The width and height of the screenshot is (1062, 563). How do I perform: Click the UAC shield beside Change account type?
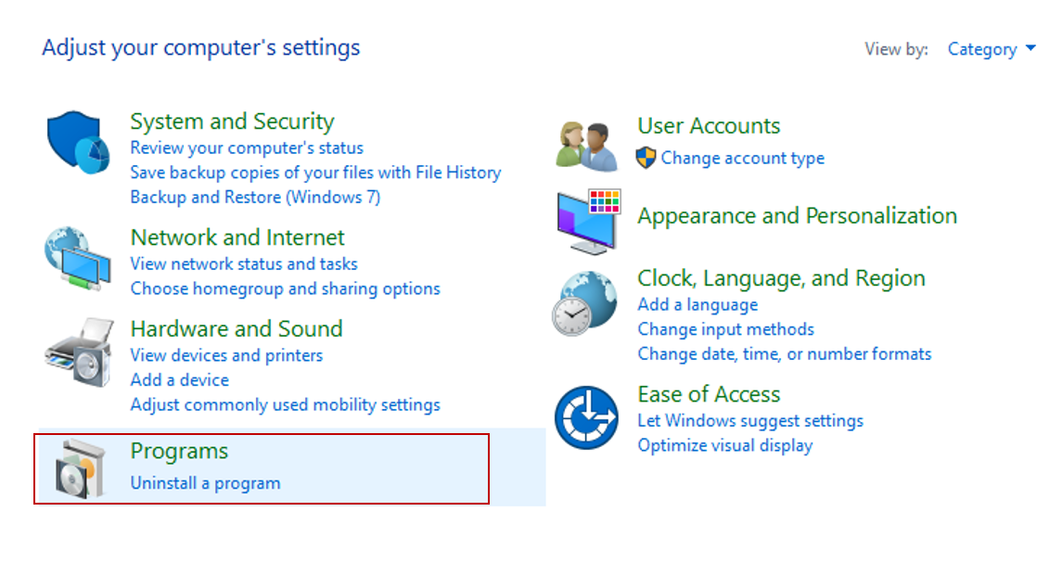(x=647, y=158)
